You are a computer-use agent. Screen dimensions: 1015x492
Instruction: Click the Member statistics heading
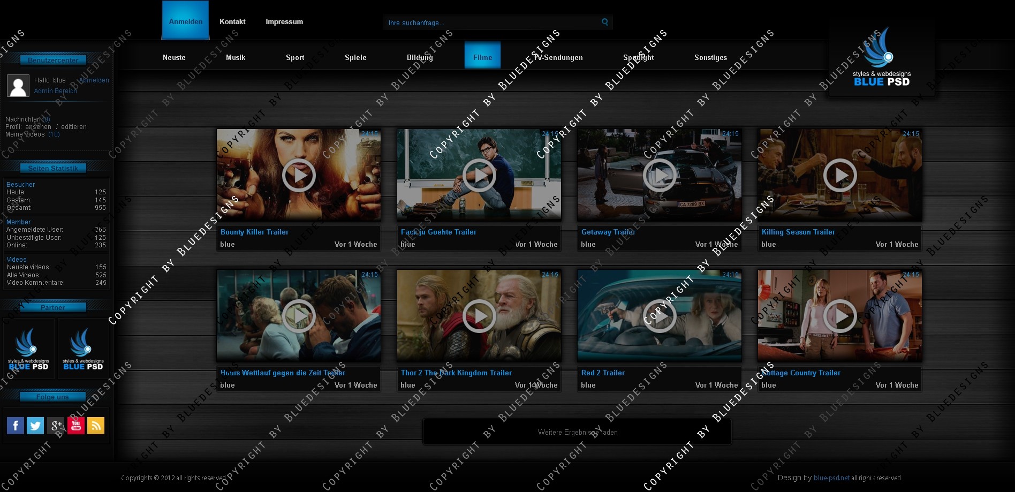[18, 222]
